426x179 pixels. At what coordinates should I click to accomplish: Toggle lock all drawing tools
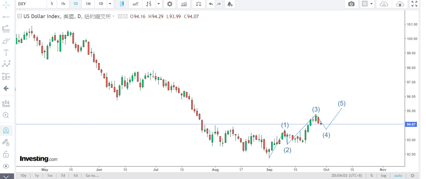(x=6, y=154)
